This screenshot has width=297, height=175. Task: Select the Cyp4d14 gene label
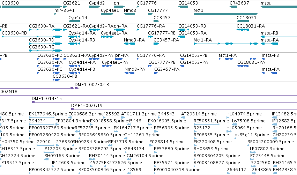click(78, 17)
